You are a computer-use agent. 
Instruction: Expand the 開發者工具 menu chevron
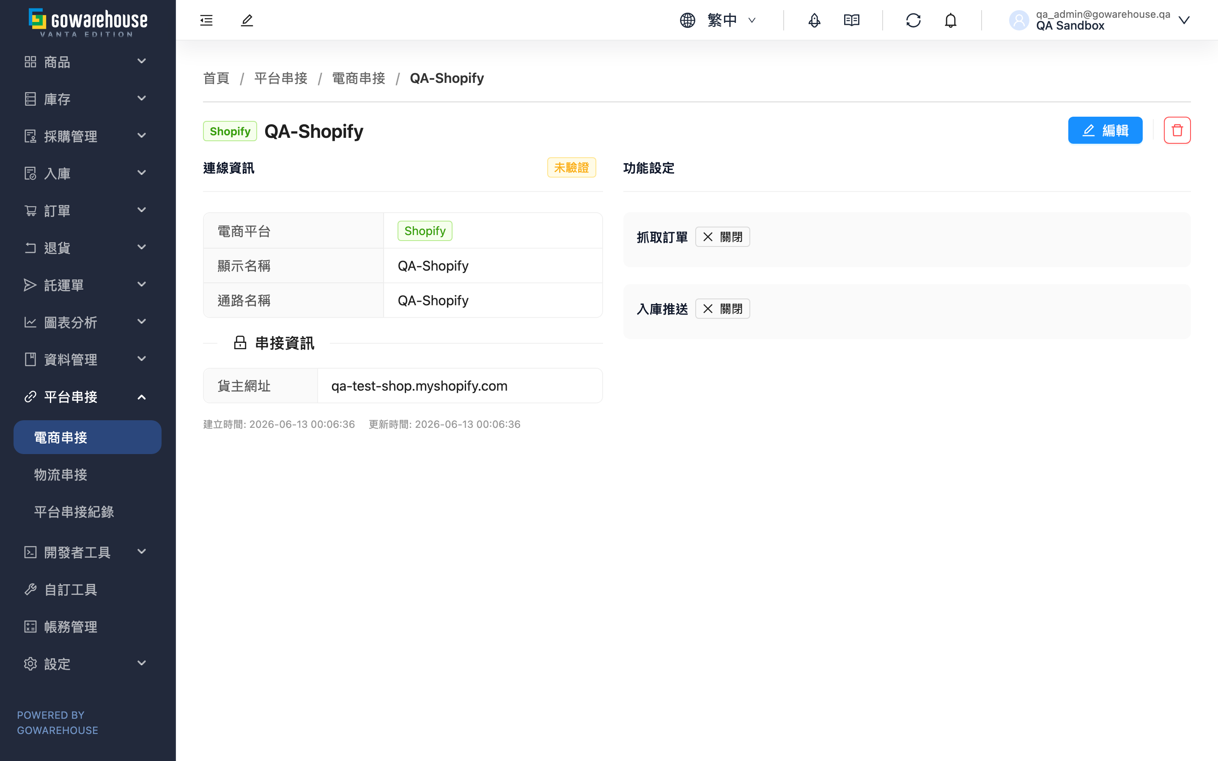(x=141, y=552)
